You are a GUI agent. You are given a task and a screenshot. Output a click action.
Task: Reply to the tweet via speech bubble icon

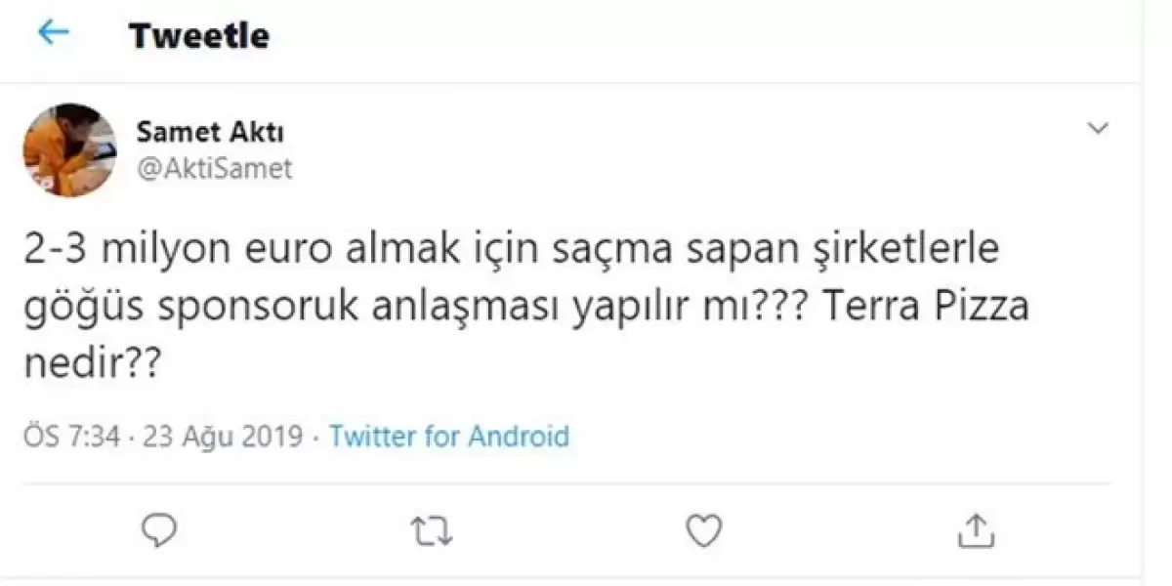tap(158, 530)
